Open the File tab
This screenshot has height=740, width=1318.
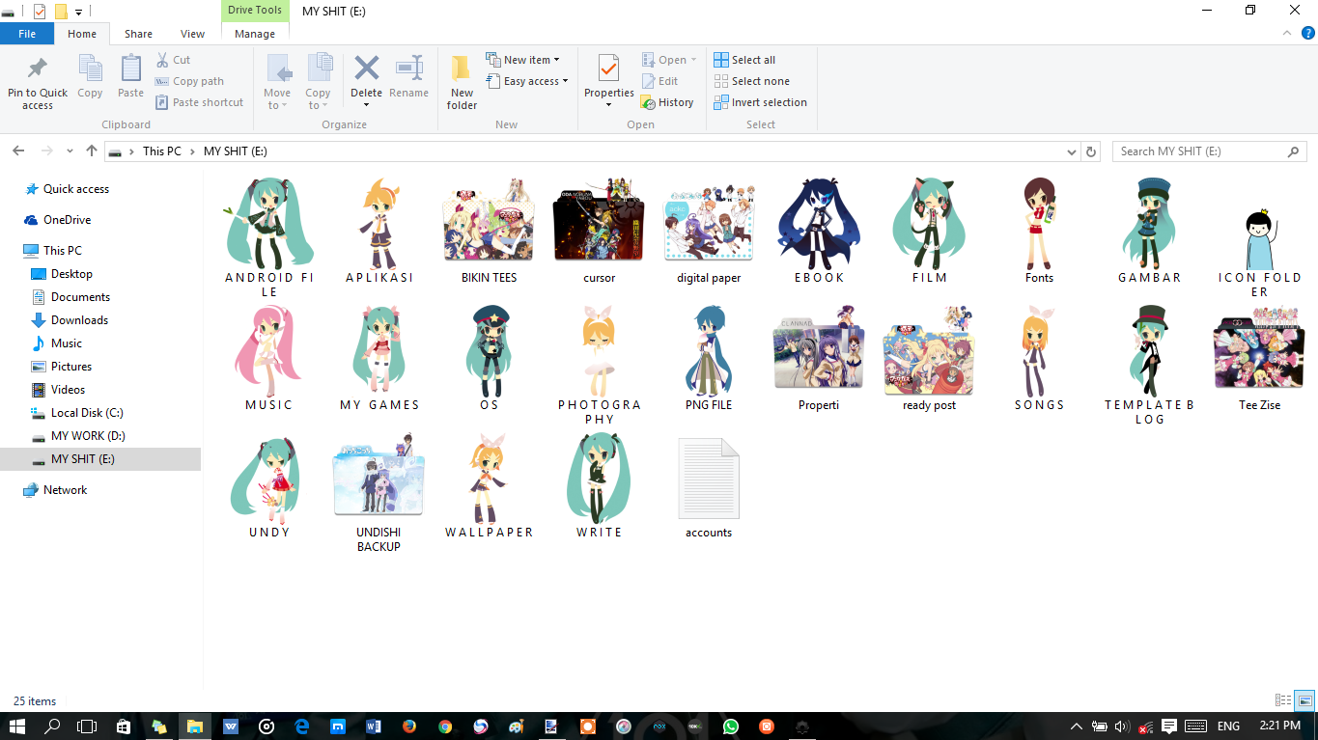pyautogui.click(x=27, y=34)
